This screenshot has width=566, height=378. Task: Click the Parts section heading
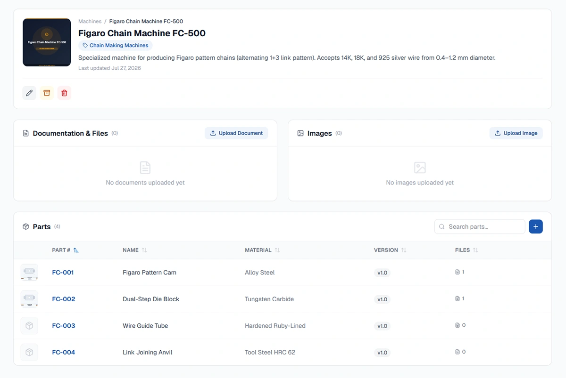(x=42, y=226)
